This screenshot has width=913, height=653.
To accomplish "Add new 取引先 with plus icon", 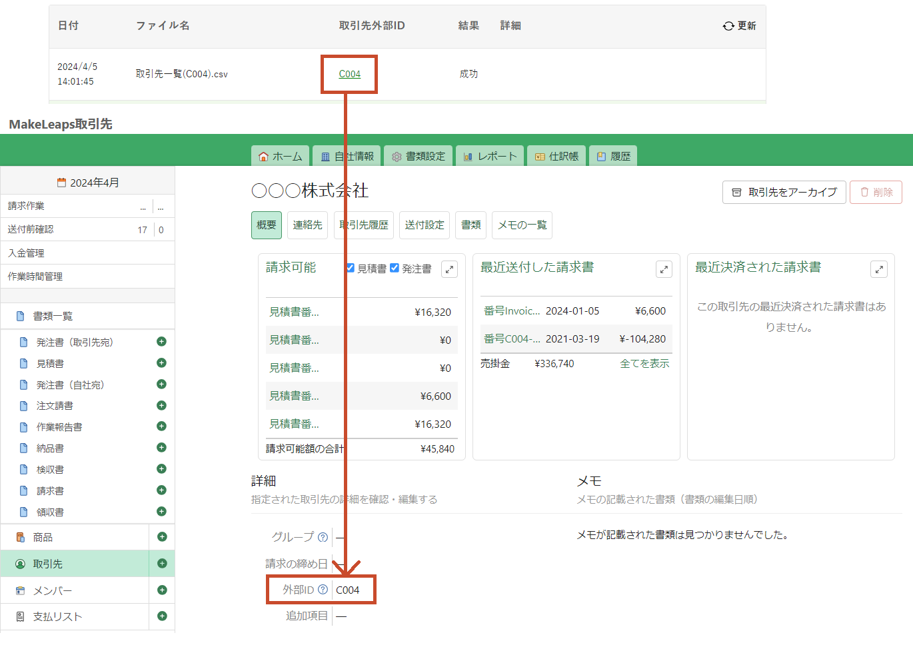I will [162, 564].
